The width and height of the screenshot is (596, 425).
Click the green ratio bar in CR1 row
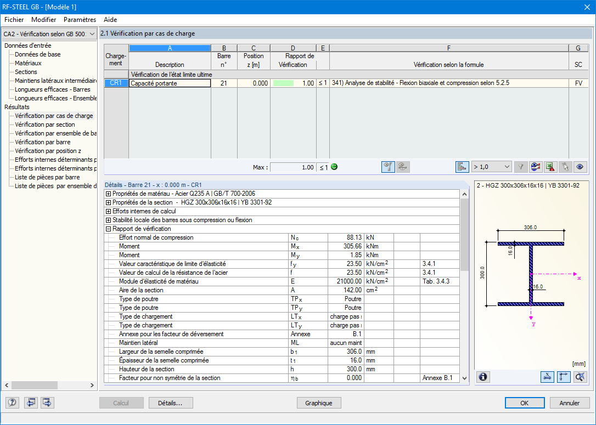click(x=283, y=83)
